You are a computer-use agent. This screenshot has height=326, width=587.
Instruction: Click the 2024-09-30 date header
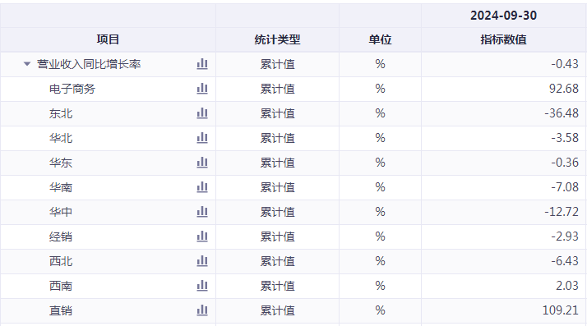click(503, 16)
